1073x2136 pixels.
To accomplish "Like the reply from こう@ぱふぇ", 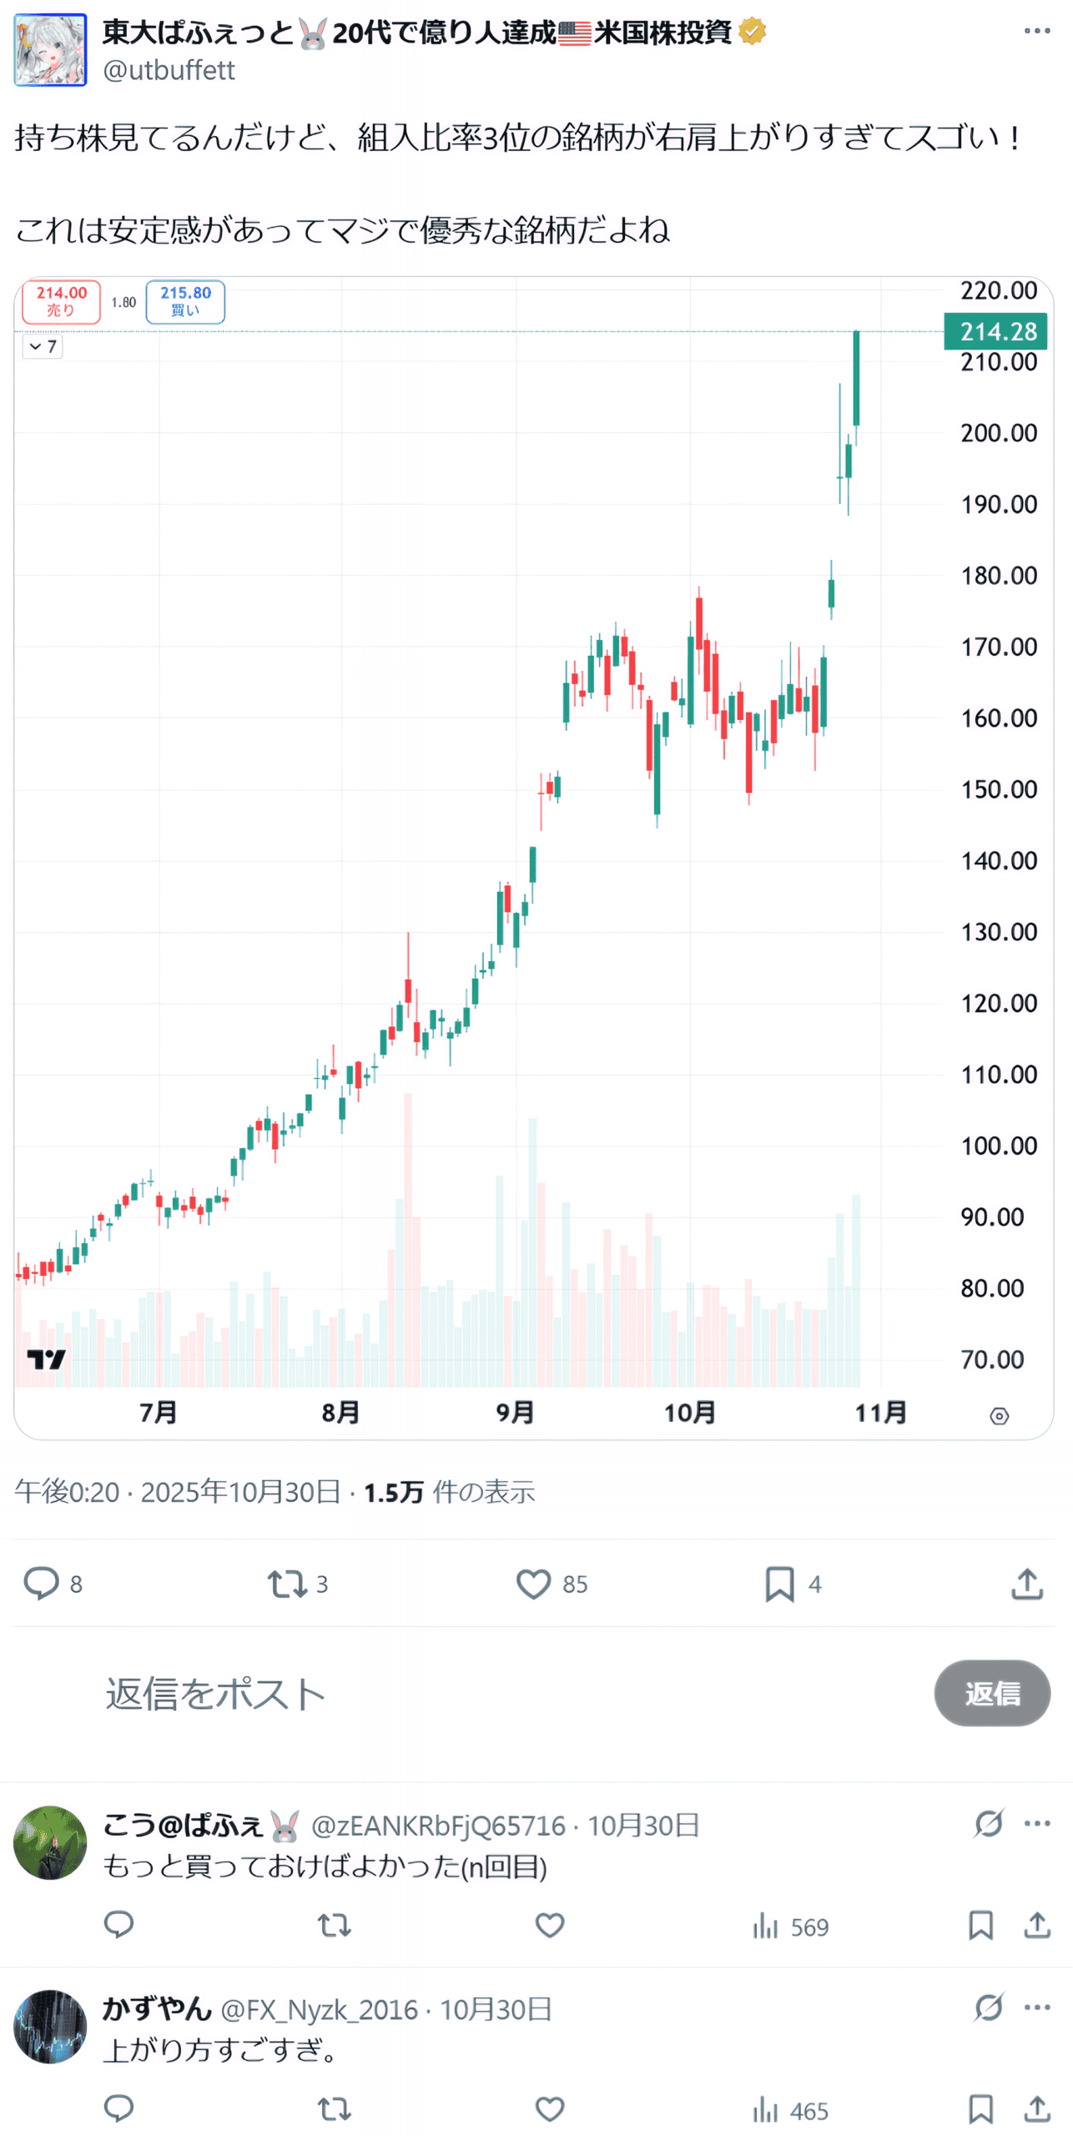I will point(549,1925).
